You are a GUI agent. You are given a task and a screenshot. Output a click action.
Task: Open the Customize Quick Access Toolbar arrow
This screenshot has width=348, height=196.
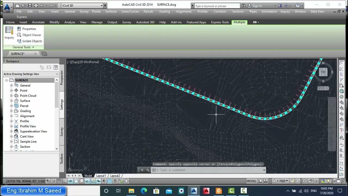coord(105,5)
